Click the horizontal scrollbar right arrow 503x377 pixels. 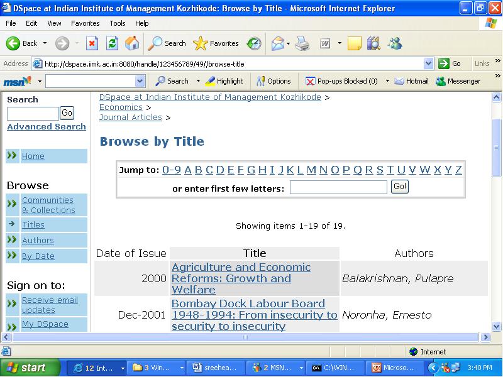pyautogui.click(x=485, y=337)
